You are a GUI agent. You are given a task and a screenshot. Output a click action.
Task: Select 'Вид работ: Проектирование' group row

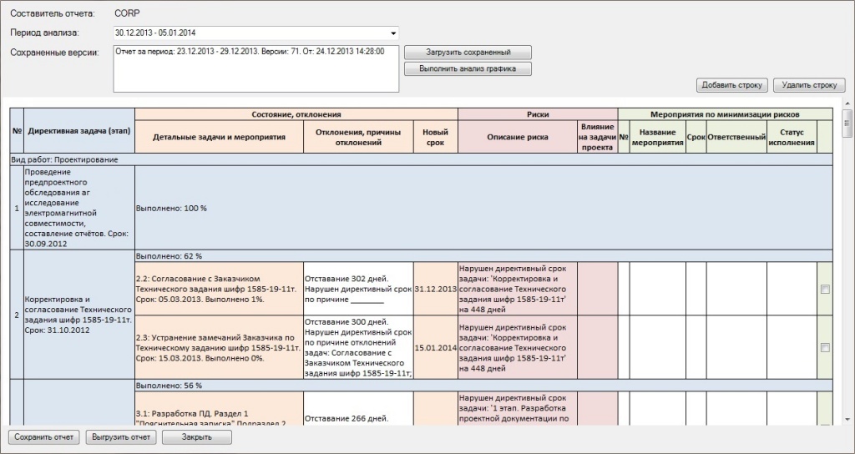421,160
